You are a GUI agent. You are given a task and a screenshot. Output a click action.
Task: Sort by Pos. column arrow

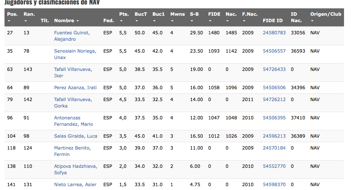point(9,21)
